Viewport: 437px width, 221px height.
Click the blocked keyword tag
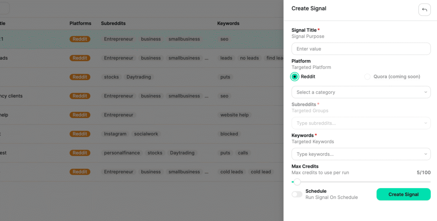(229, 134)
